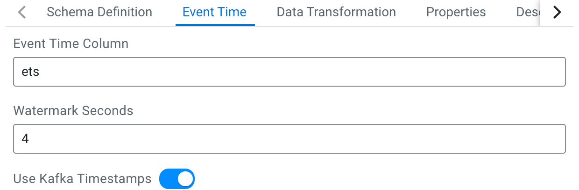Switch to the Data Transformation tab
The width and height of the screenshot is (579, 190).
tap(336, 12)
